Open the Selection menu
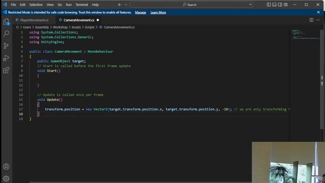Screen dimensions: 325x183 coord(36,5)
